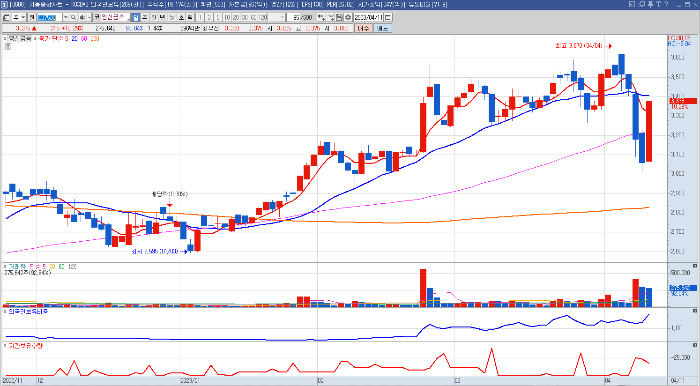The image size is (700, 386).
Task: Open the dropdown arrow beside speaker icon
Action: click(x=89, y=17)
